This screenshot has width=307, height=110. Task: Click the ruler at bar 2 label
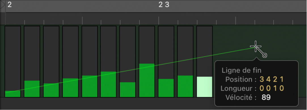(10, 5)
